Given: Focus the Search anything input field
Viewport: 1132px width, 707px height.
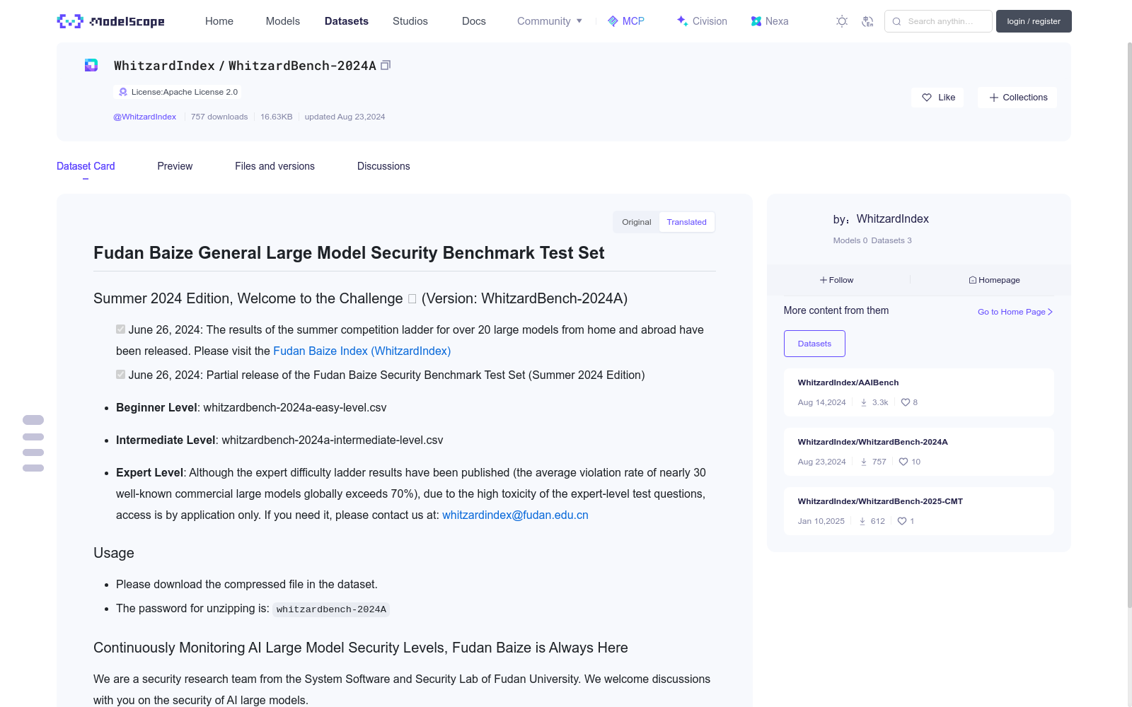Looking at the screenshot, I should coord(939,21).
